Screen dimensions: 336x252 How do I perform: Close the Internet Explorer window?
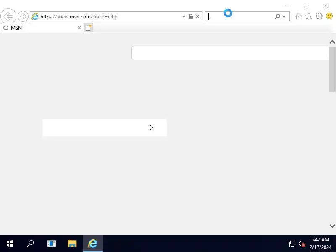325,6
